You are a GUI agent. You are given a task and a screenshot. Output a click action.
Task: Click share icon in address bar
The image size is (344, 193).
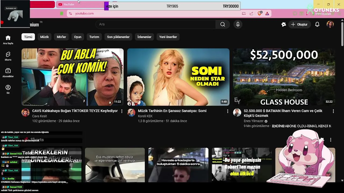coord(251,13)
